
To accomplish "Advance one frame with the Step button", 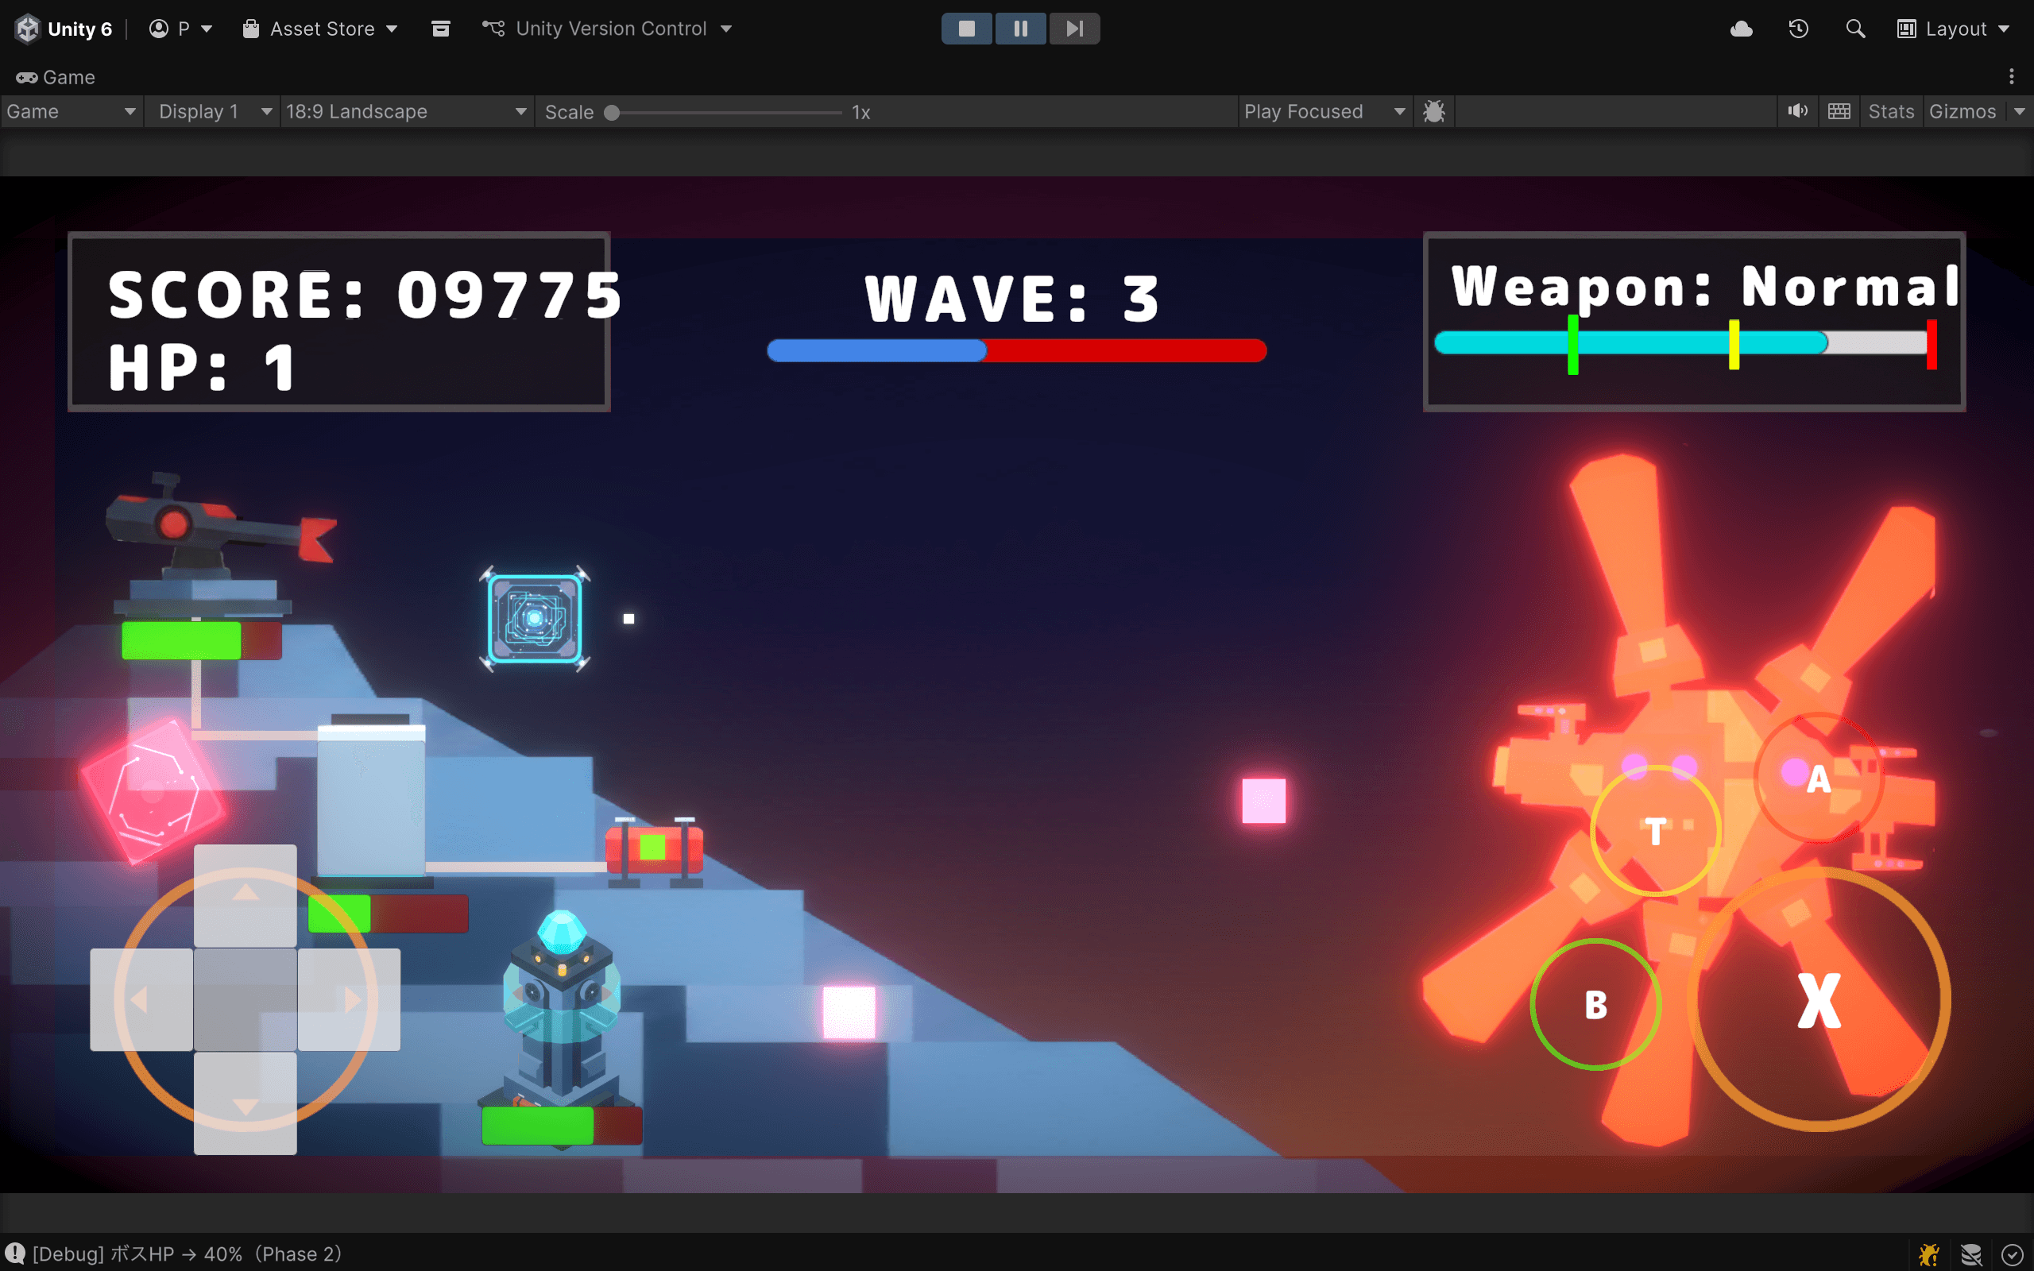I will 1074,29.
